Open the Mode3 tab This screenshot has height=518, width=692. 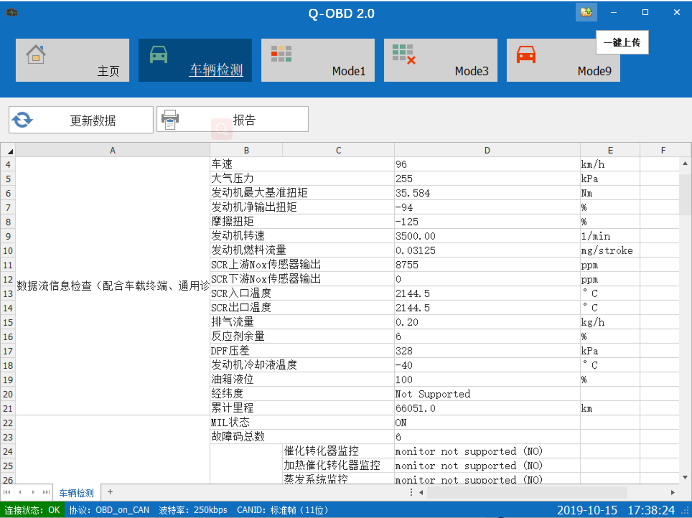point(441,60)
